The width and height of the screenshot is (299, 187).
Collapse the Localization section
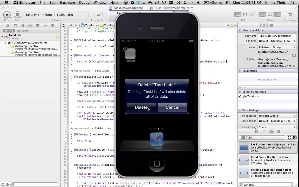click(240, 71)
